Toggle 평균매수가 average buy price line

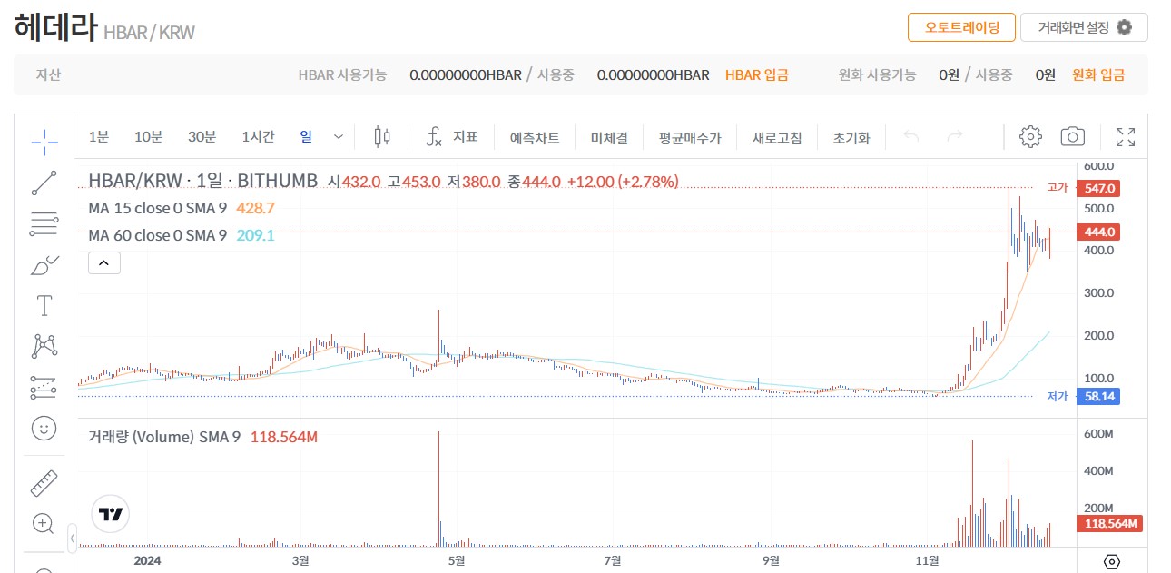click(x=690, y=138)
